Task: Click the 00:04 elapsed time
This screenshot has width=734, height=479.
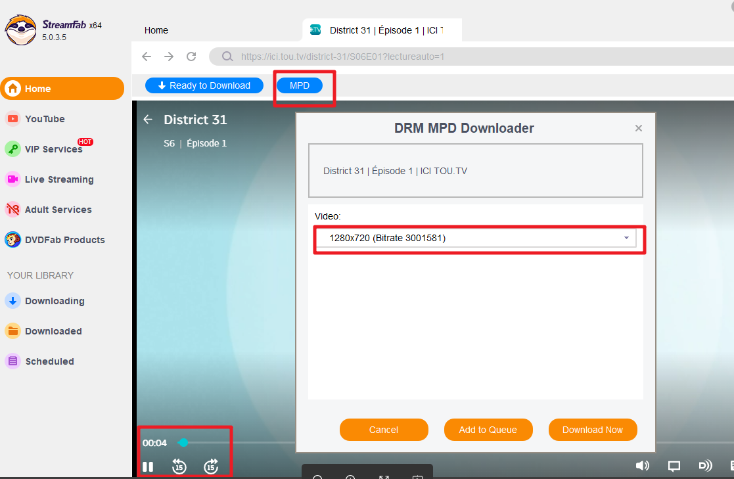Action: tap(154, 443)
